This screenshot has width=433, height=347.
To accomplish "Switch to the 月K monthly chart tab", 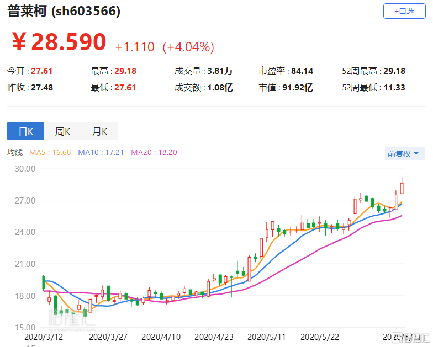I will pyautogui.click(x=99, y=131).
